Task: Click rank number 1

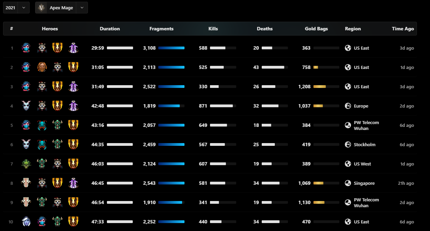Action: tap(12, 48)
